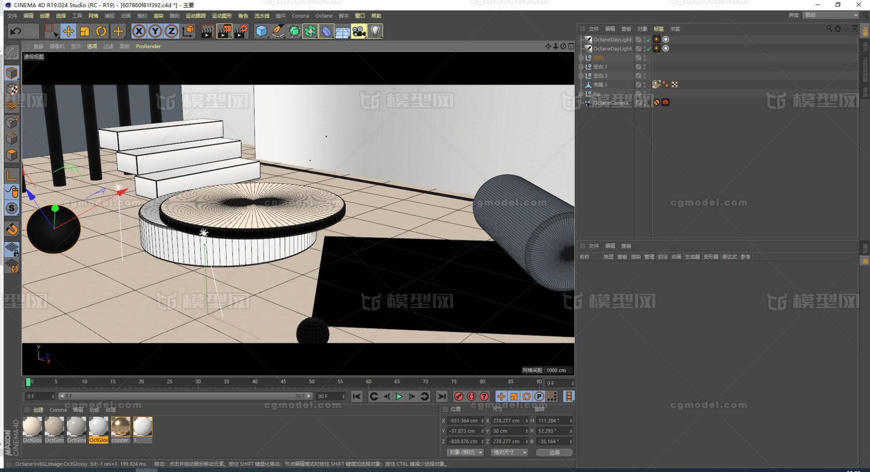Viewport: 870px width, 472px height.
Task: Open the Bend deformer icon
Action: pyautogui.click(x=326, y=31)
